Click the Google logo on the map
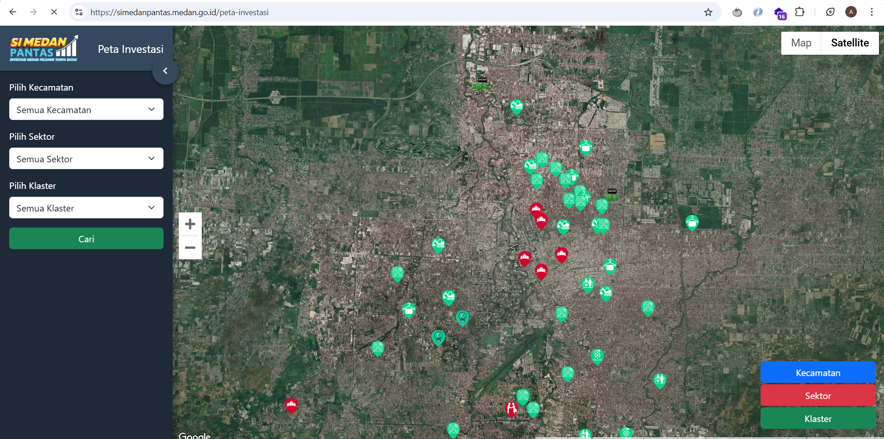 tap(194, 435)
